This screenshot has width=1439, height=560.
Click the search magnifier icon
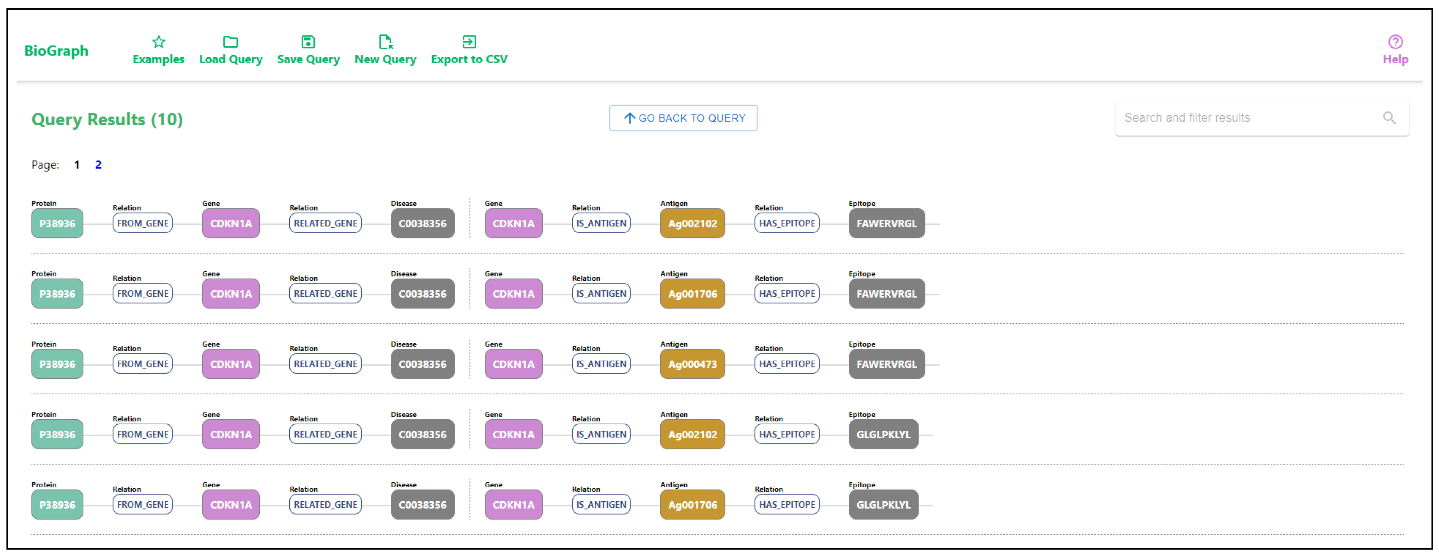tap(1389, 118)
